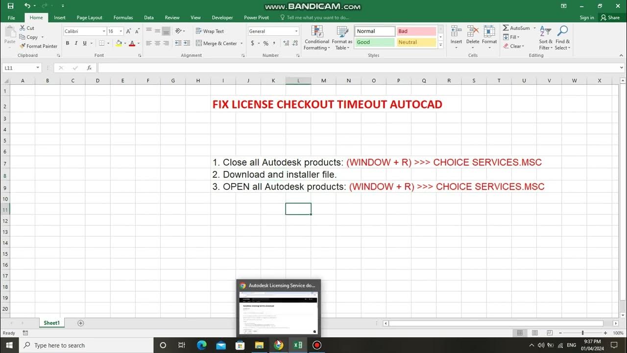The image size is (627, 353).
Task: Click the Save icon in Quick Access Toolbar
Action: [x=11, y=6]
